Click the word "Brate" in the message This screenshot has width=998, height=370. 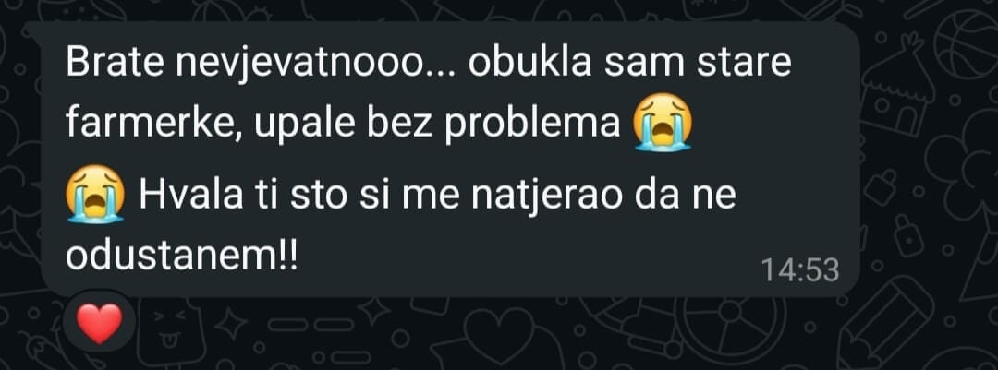tap(114, 63)
